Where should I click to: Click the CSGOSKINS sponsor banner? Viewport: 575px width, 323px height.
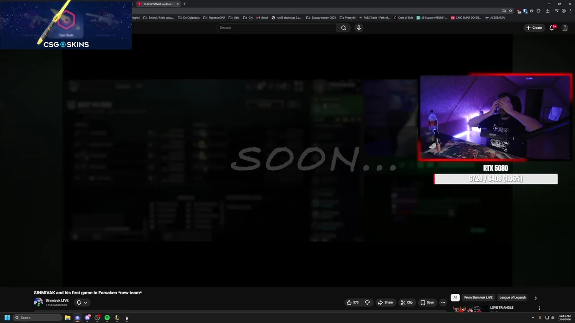pos(66,25)
